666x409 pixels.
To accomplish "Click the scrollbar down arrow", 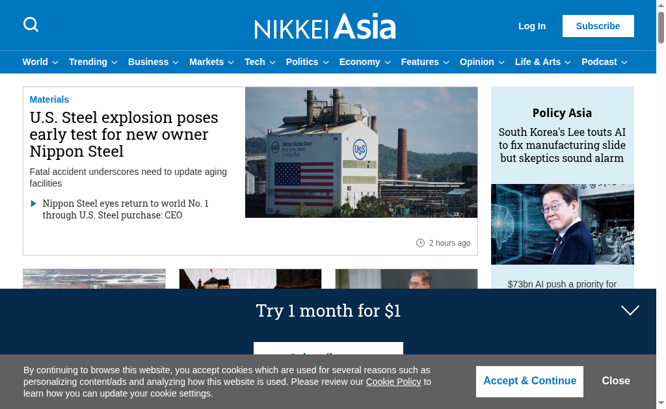I will pyautogui.click(x=661, y=402).
